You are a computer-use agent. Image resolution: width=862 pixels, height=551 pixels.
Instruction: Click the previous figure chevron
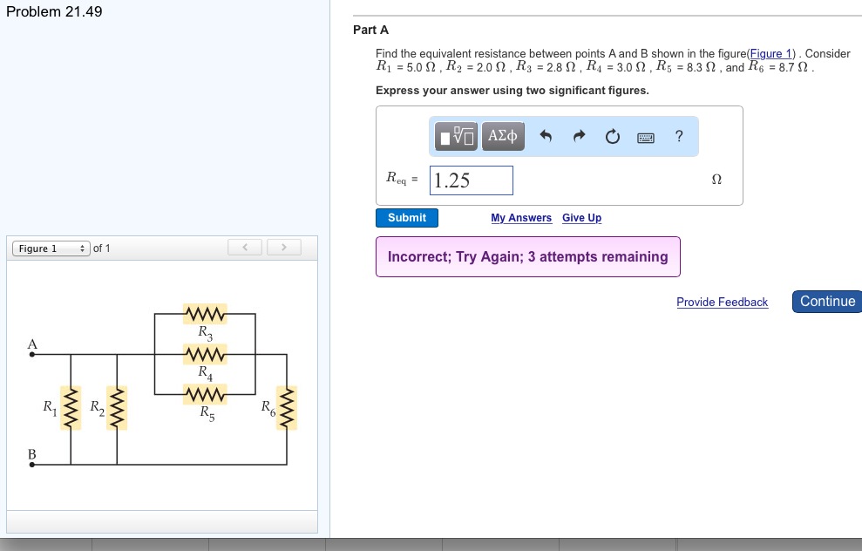tap(244, 247)
